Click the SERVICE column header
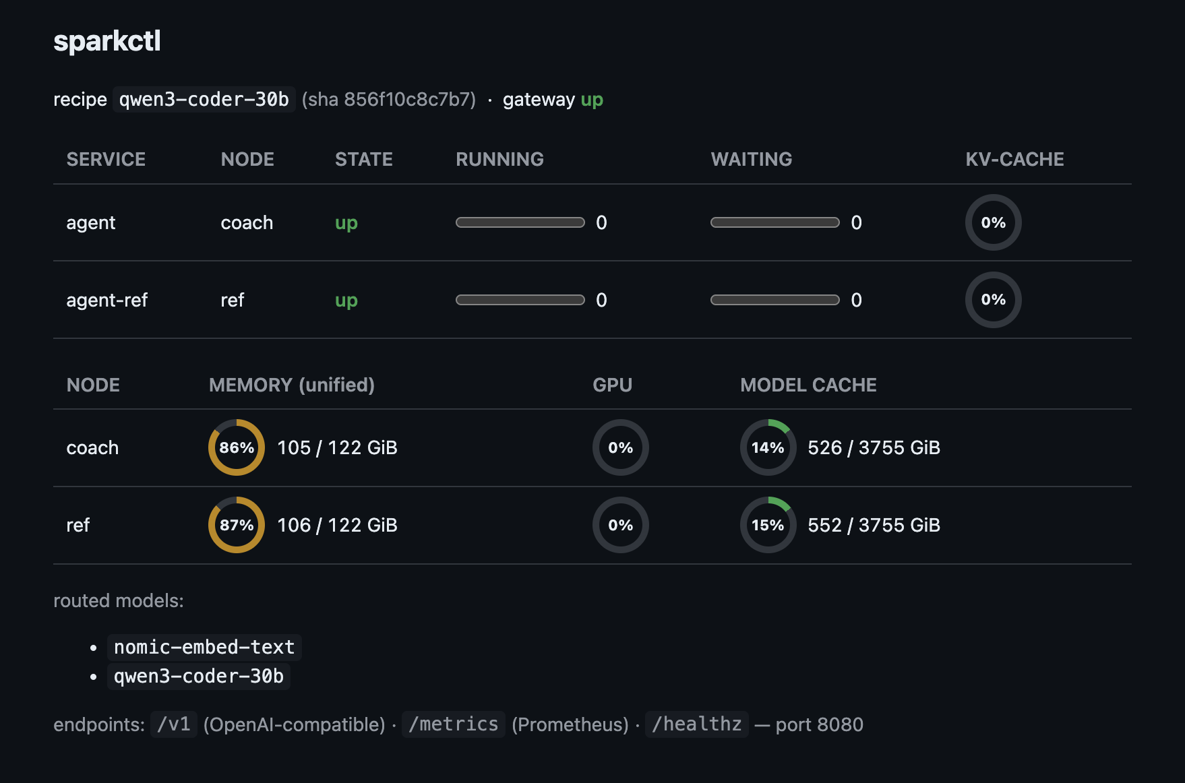This screenshot has height=783, width=1185. [x=106, y=160]
